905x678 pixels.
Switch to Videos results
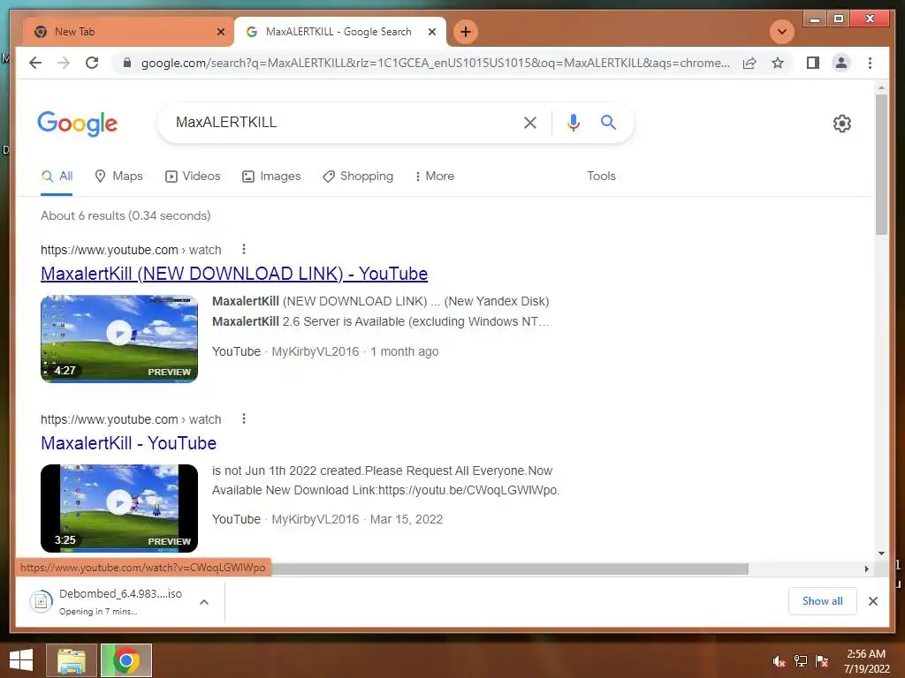pos(193,177)
